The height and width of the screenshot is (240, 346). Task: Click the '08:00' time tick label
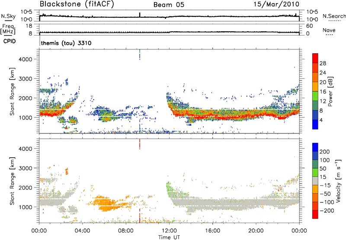[x=126, y=231]
